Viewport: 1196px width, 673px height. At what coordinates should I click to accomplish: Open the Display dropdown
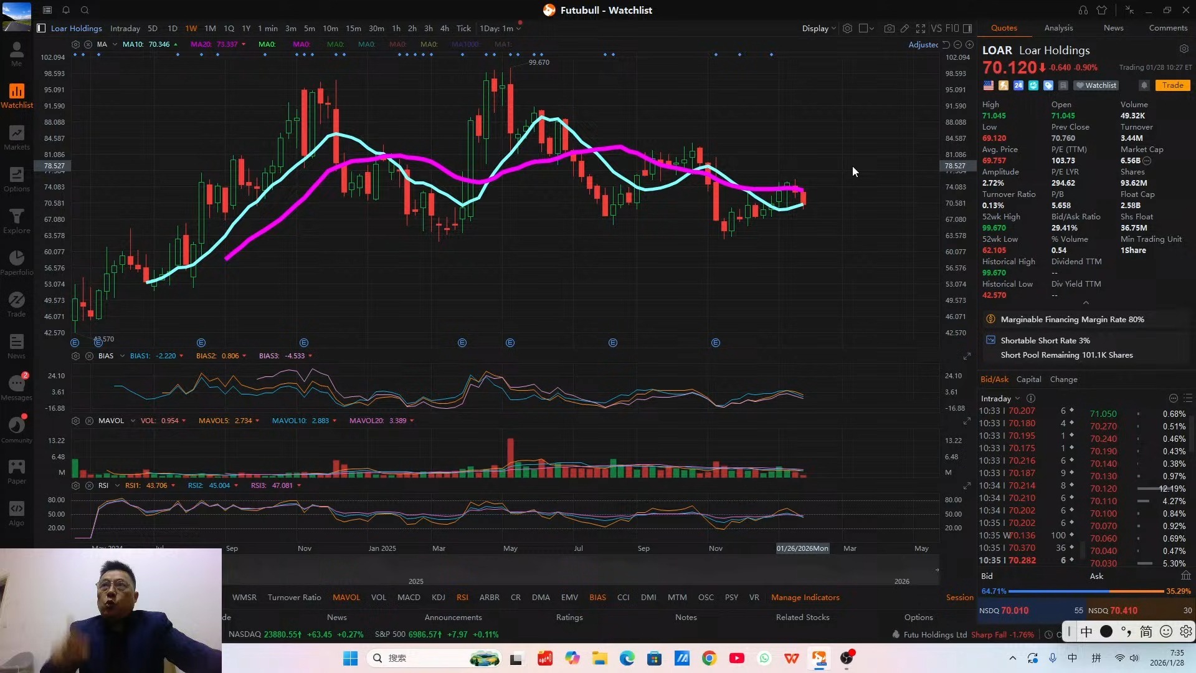[819, 29]
